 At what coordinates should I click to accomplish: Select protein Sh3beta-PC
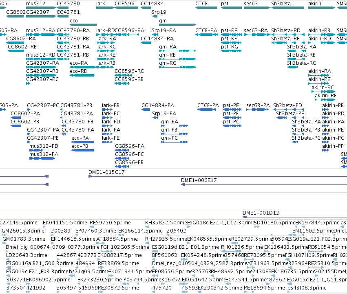pos(306,138)
